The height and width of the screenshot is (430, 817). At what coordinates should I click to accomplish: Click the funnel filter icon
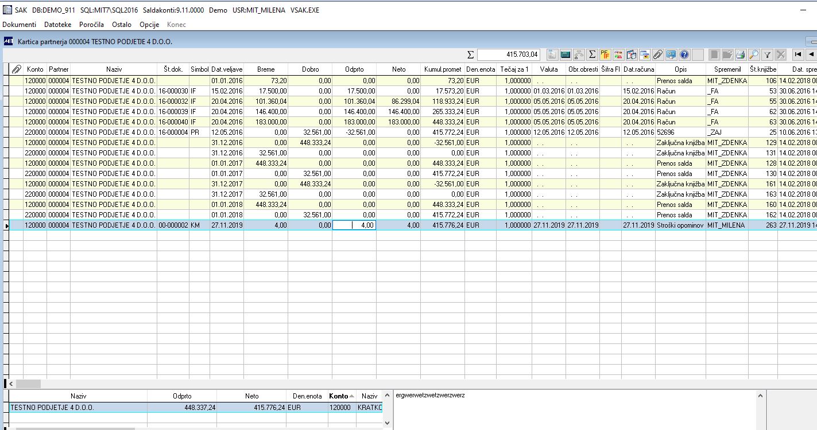pyautogui.click(x=767, y=54)
